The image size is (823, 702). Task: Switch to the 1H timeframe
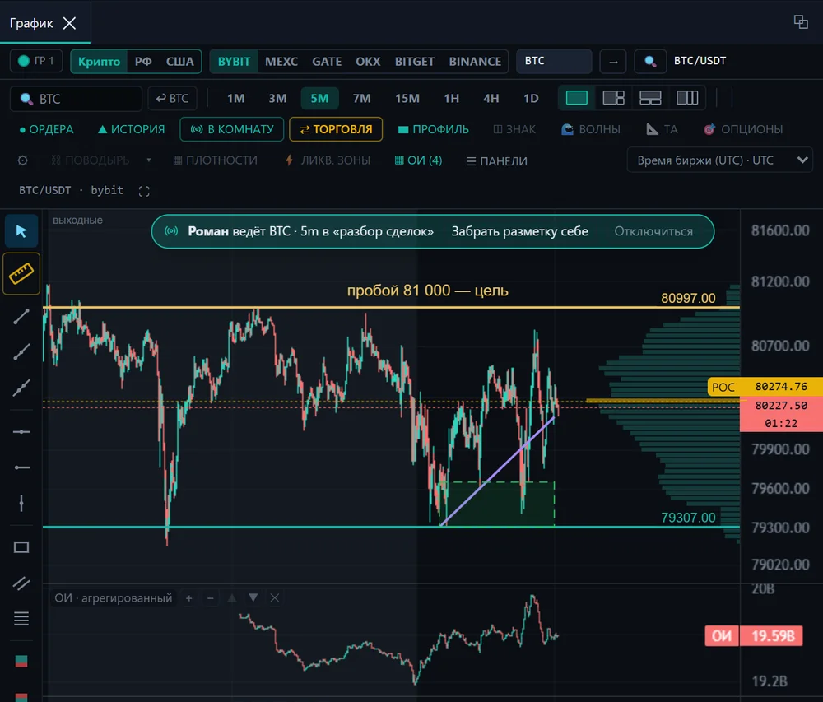click(x=451, y=99)
